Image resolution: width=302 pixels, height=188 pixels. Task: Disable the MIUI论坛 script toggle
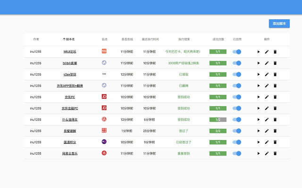237,52
